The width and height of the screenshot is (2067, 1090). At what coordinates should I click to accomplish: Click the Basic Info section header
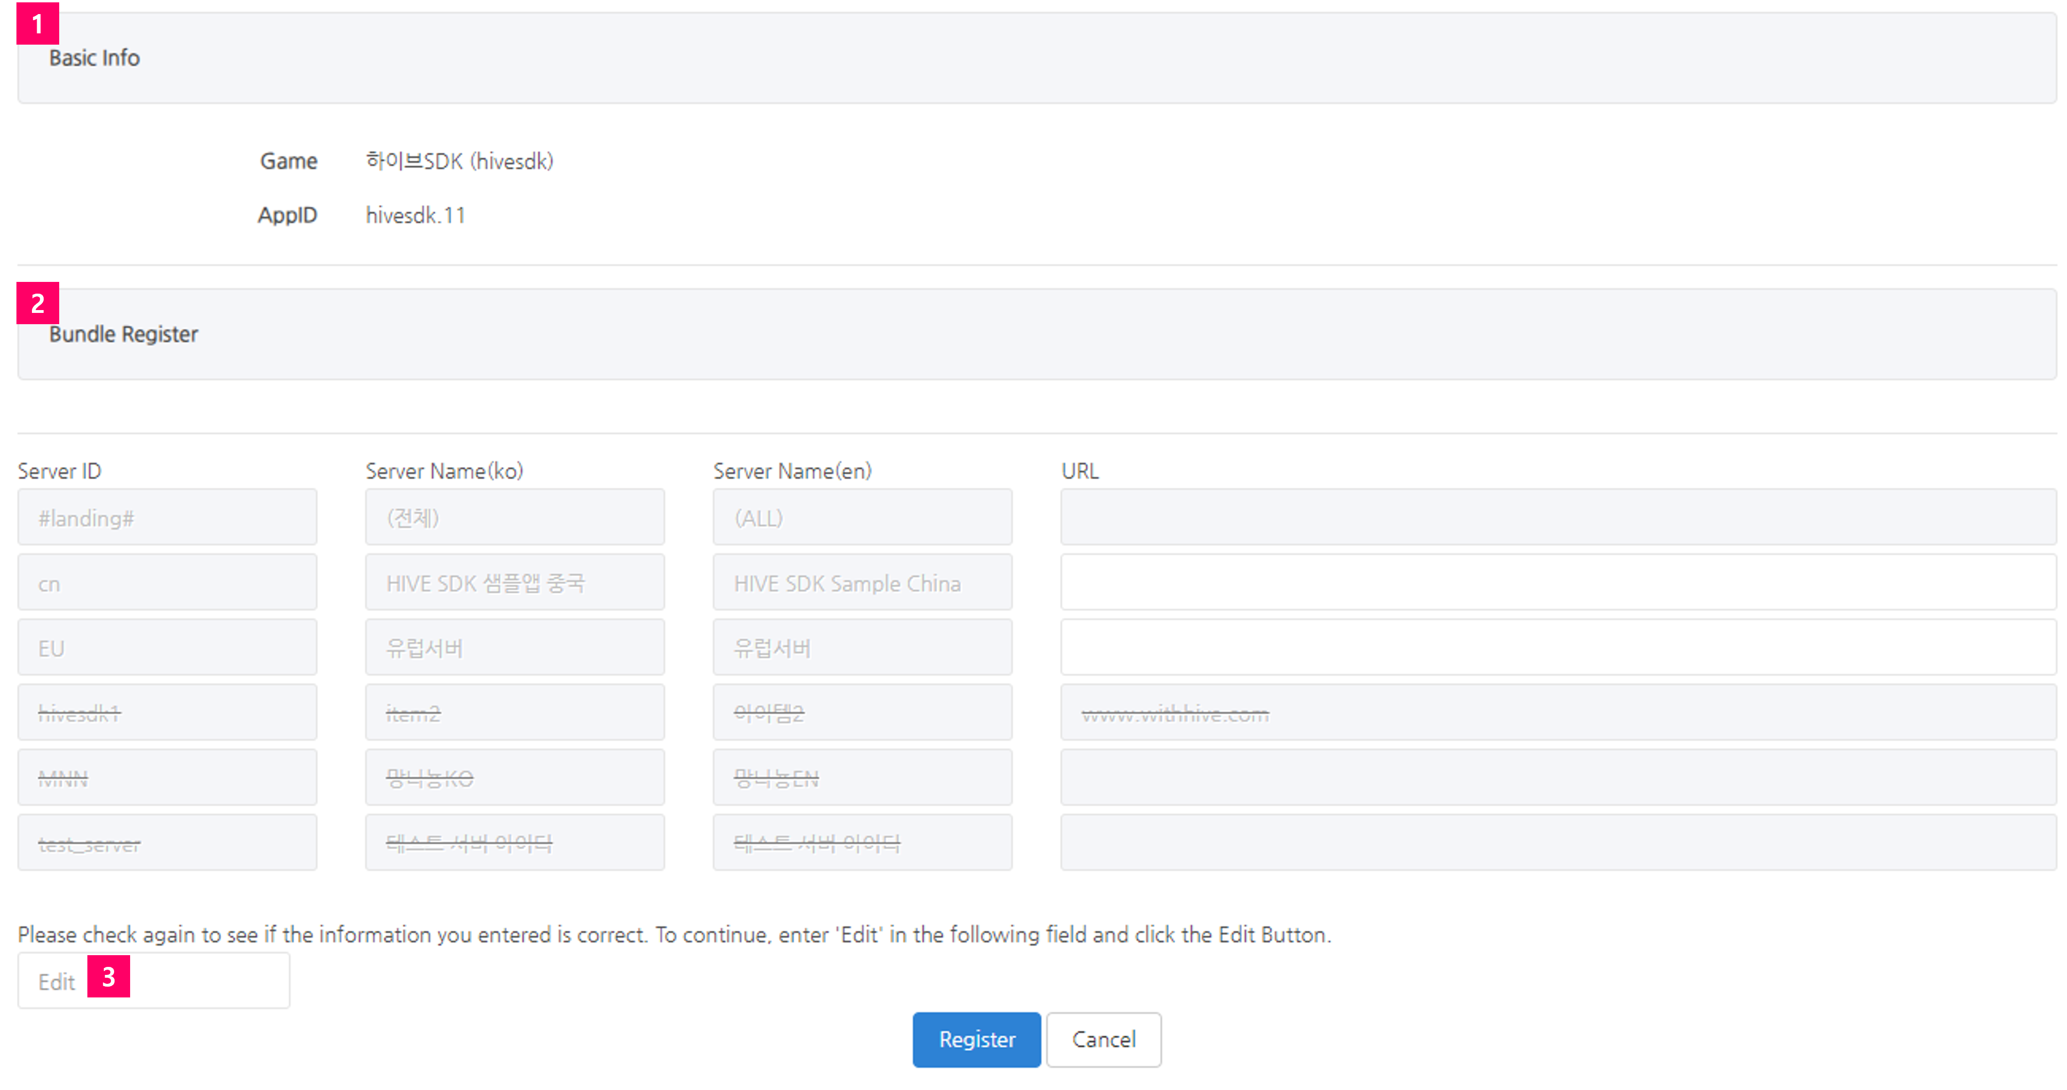click(1037, 58)
